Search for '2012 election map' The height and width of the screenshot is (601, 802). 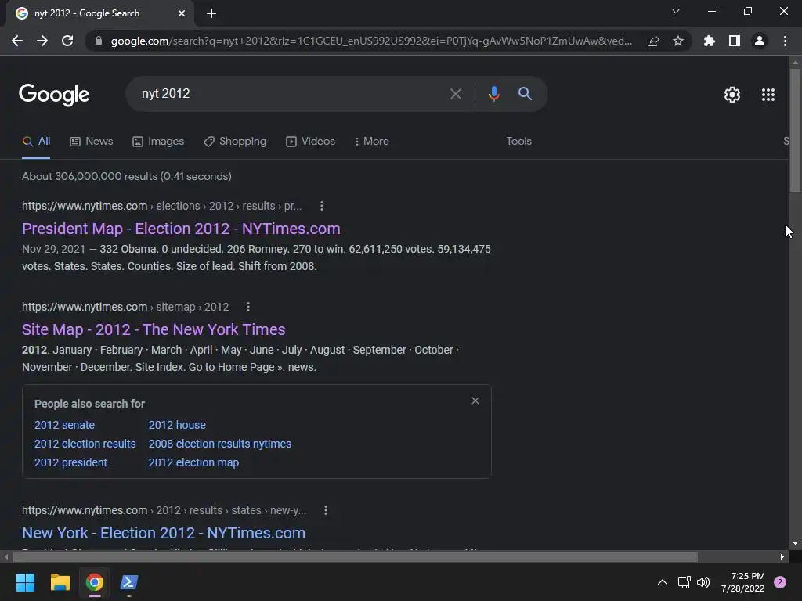pos(193,462)
